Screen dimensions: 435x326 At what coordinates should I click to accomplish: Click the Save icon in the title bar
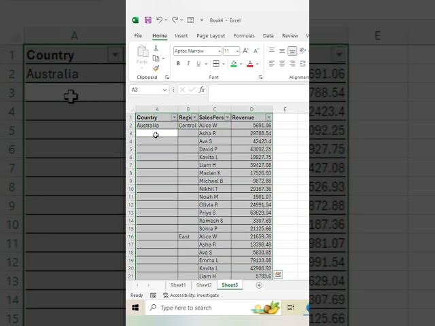(x=148, y=20)
